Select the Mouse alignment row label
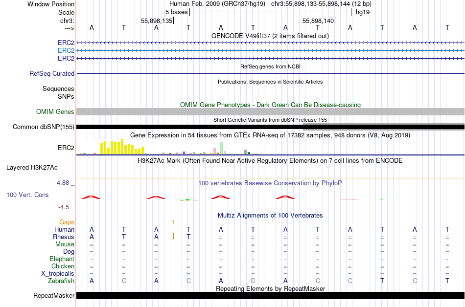Viewport: 465px width, 307px height. 65,244
